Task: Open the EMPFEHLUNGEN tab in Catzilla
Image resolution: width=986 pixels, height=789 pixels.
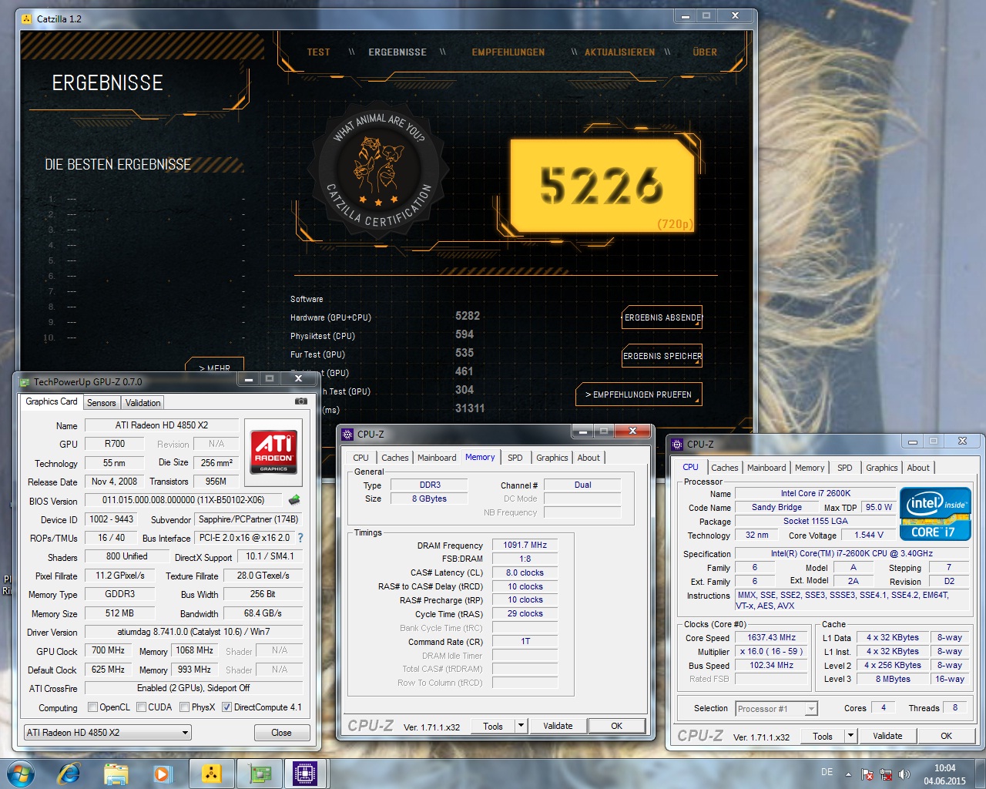Action: point(508,52)
